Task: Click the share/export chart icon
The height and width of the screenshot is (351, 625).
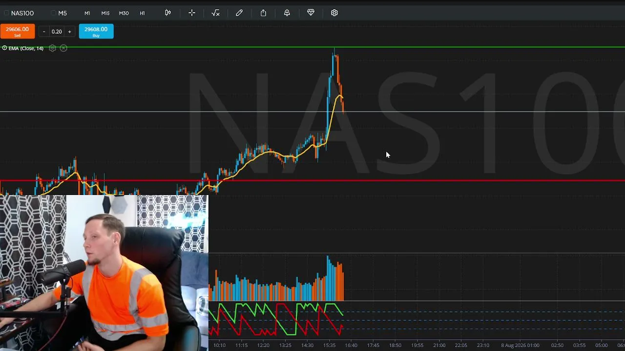Action: click(263, 13)
